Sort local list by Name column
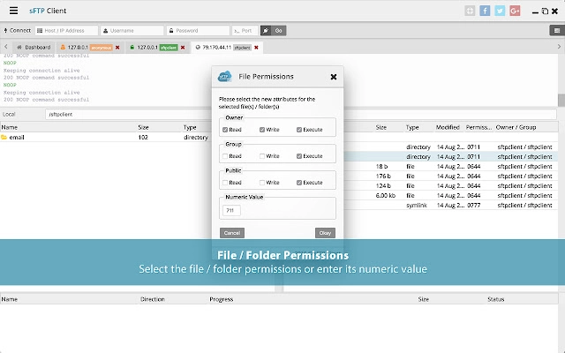This screenshot has width=565, height=353. 10,127
